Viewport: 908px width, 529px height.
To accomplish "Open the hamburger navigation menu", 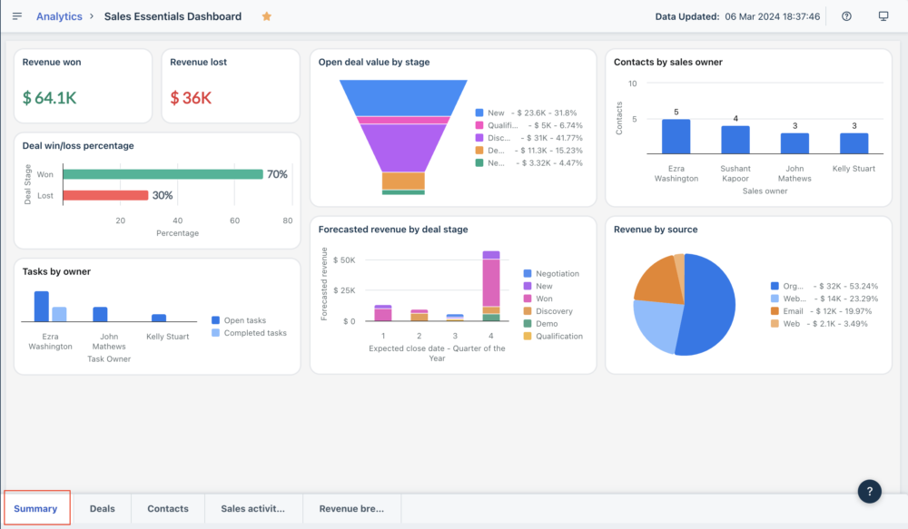I will 17,16.
